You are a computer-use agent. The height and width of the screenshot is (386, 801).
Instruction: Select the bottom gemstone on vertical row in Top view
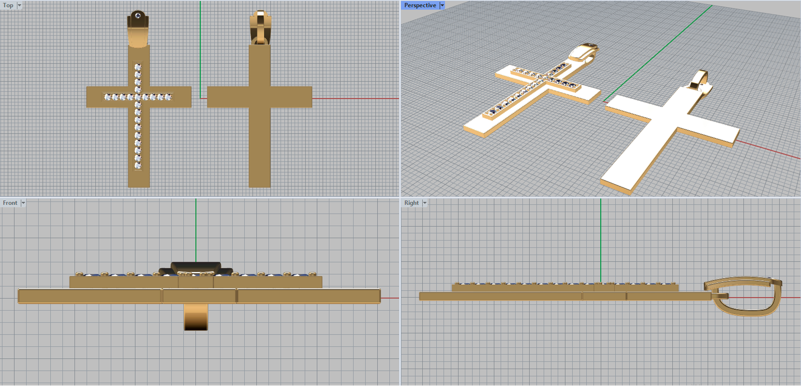coord(138,165)
